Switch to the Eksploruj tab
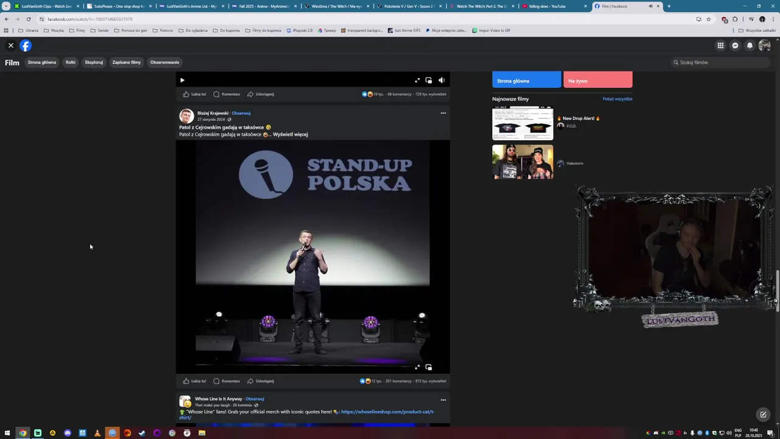This screenshot has height=439, width=780. (x=94, y=62)
